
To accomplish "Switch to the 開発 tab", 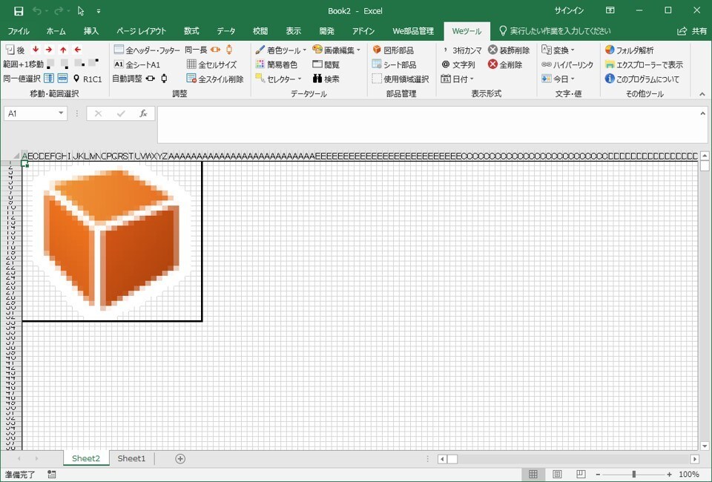I will point(326,31).
